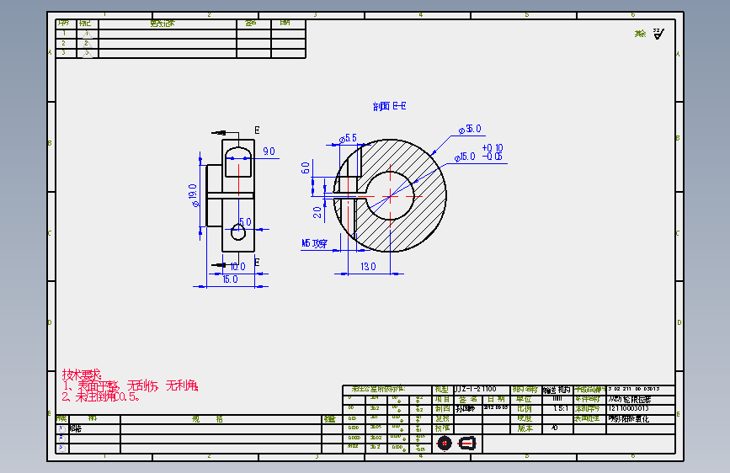Viewport: 730px width, 473px height.
Task: Click the 更改记录 revision table header
Action: tap(163, 24)
